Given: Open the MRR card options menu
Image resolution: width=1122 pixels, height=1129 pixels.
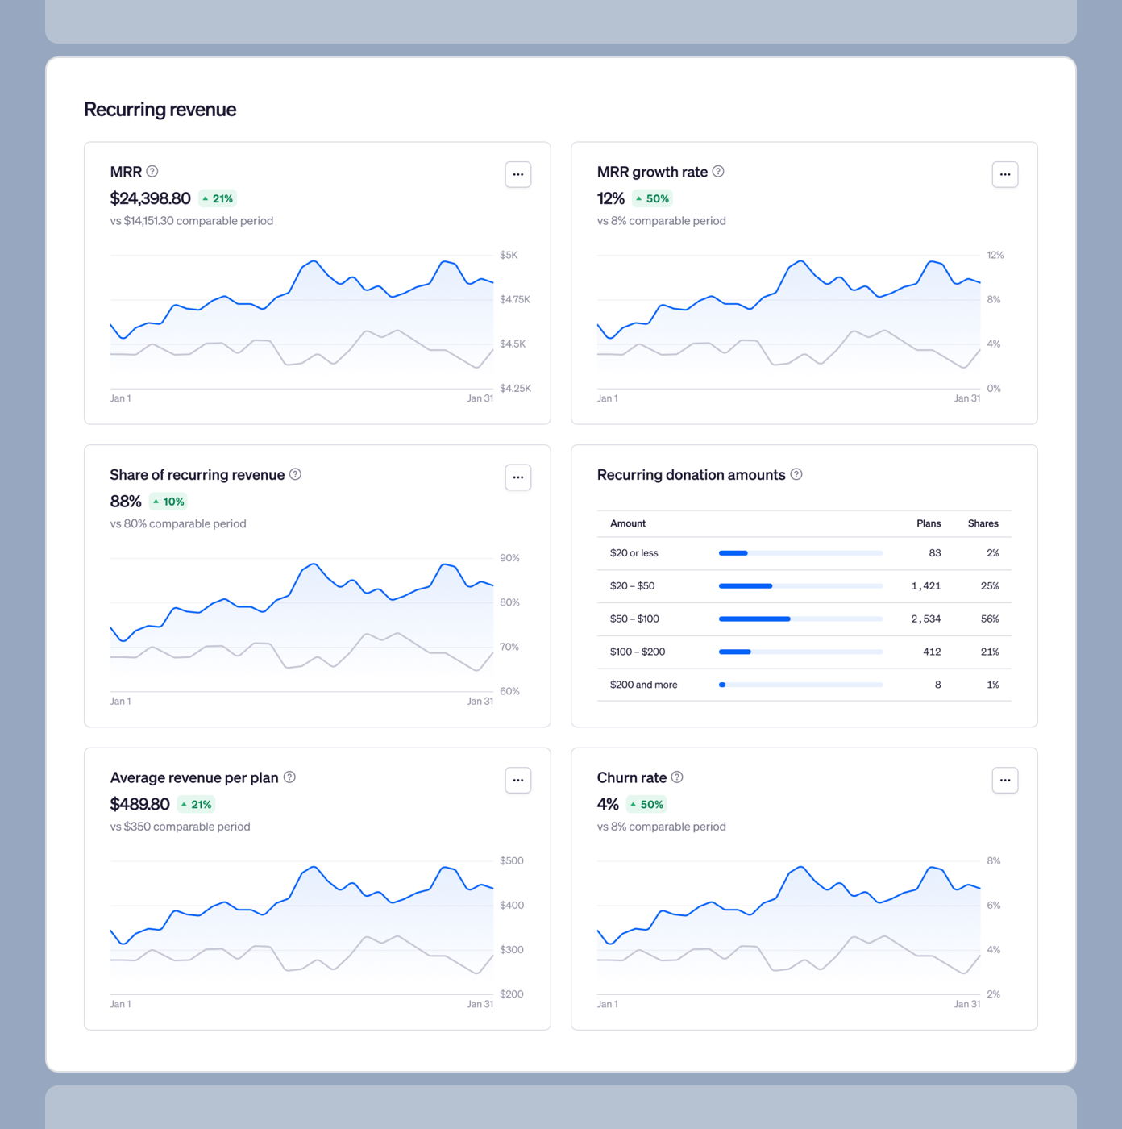Looking at the screenshot, I should 518,174.
